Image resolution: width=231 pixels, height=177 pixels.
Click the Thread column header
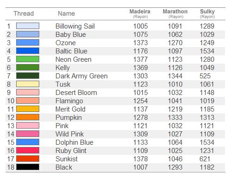(24, 13)
